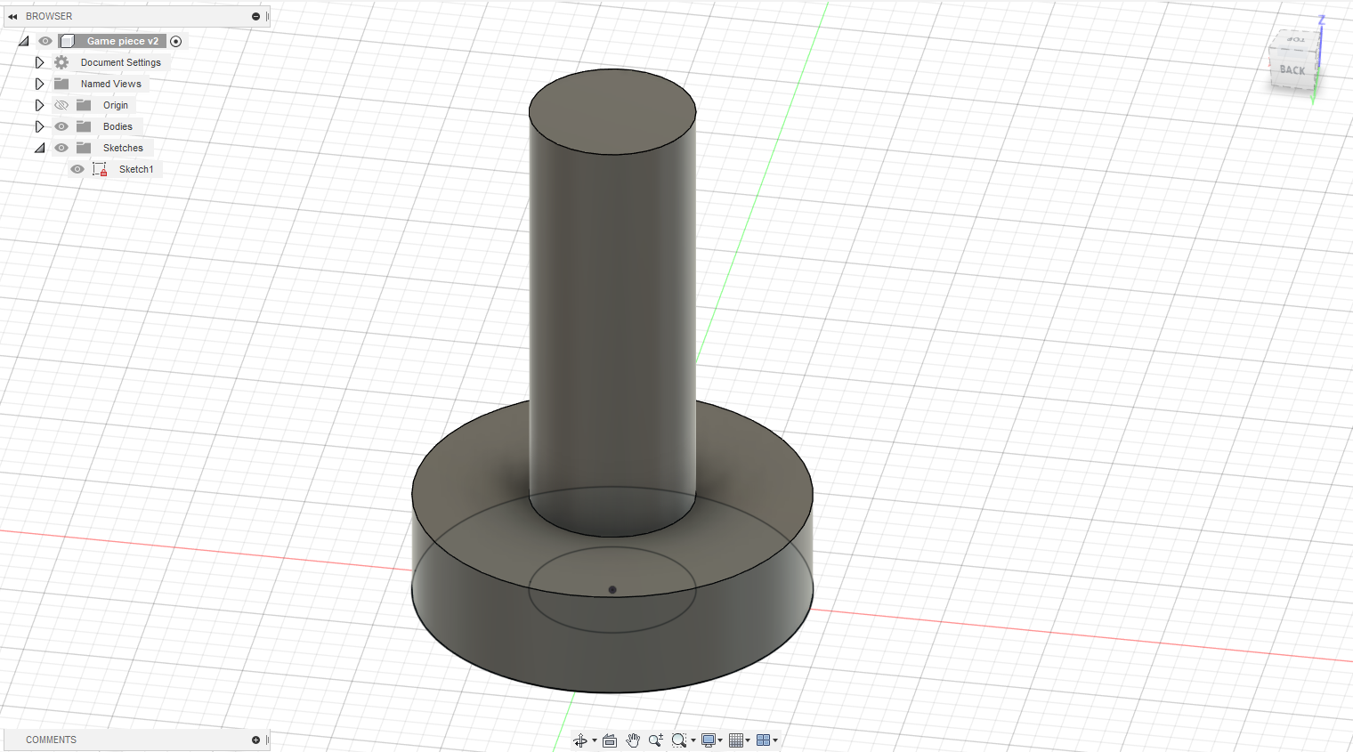Click the Bodies folder icon
Screen dimensions: 1353x752
[x=84, y=126]
